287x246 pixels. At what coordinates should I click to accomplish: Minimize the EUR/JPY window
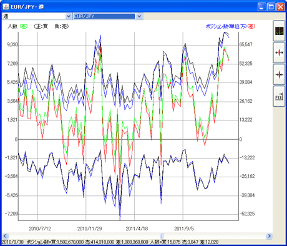[x=262, y=7]
